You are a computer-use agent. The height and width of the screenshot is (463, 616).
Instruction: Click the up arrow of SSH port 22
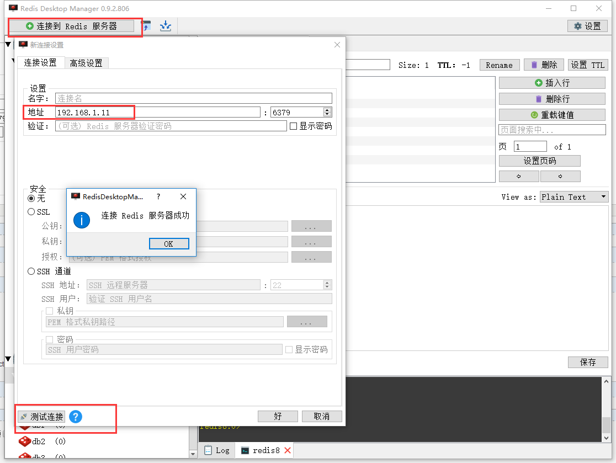(327, 283)
